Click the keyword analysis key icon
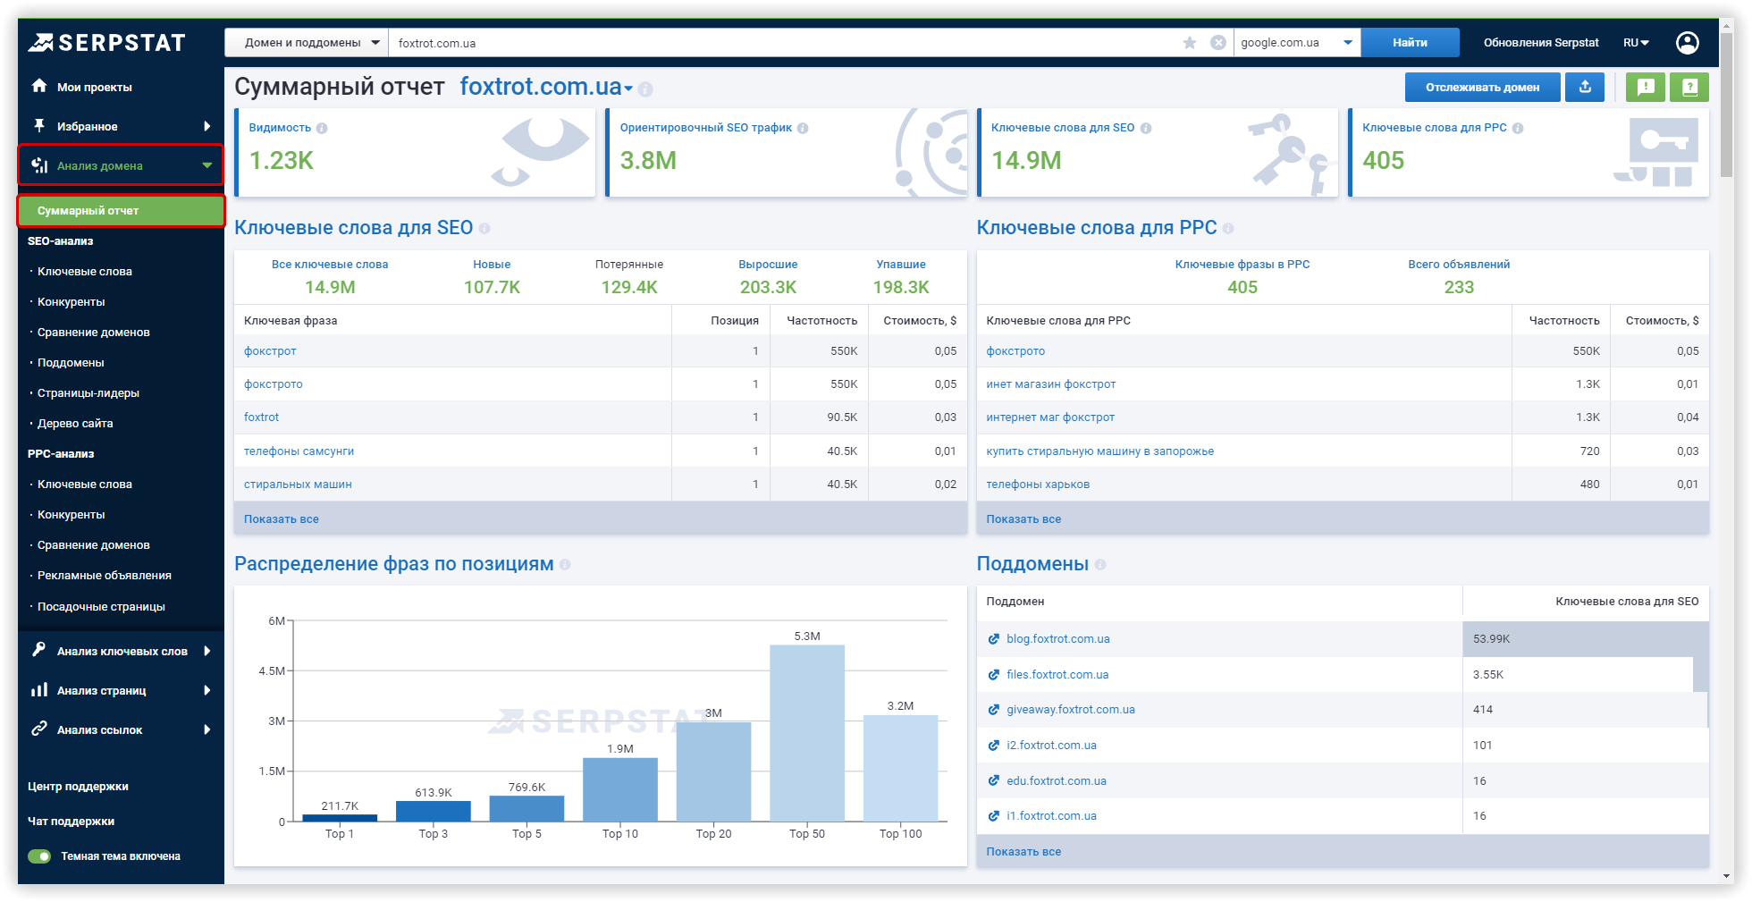The width and height of the screenshot is (1752, 902). click(x=39, y=650)
